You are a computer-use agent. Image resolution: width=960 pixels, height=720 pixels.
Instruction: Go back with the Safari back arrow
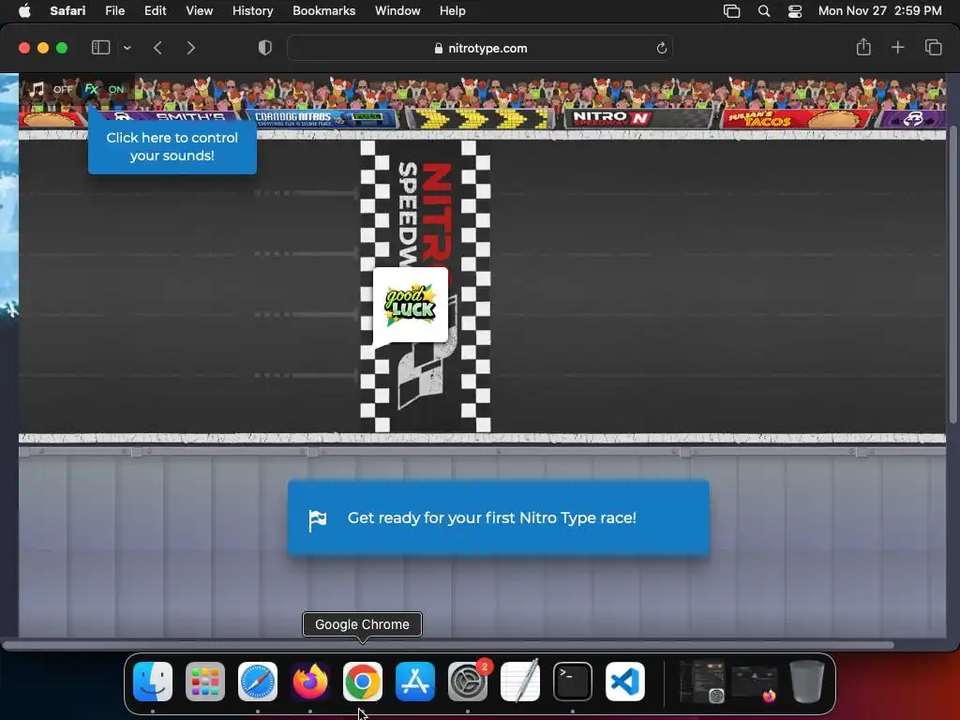tap(157, 48)
